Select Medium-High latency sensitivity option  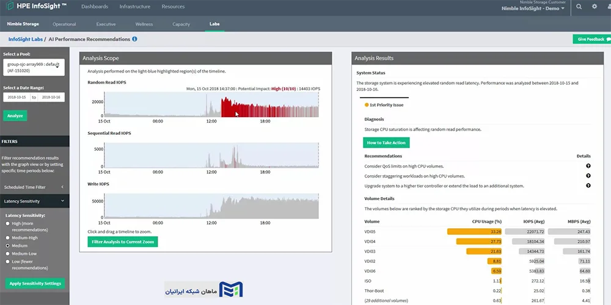(8, 238)
